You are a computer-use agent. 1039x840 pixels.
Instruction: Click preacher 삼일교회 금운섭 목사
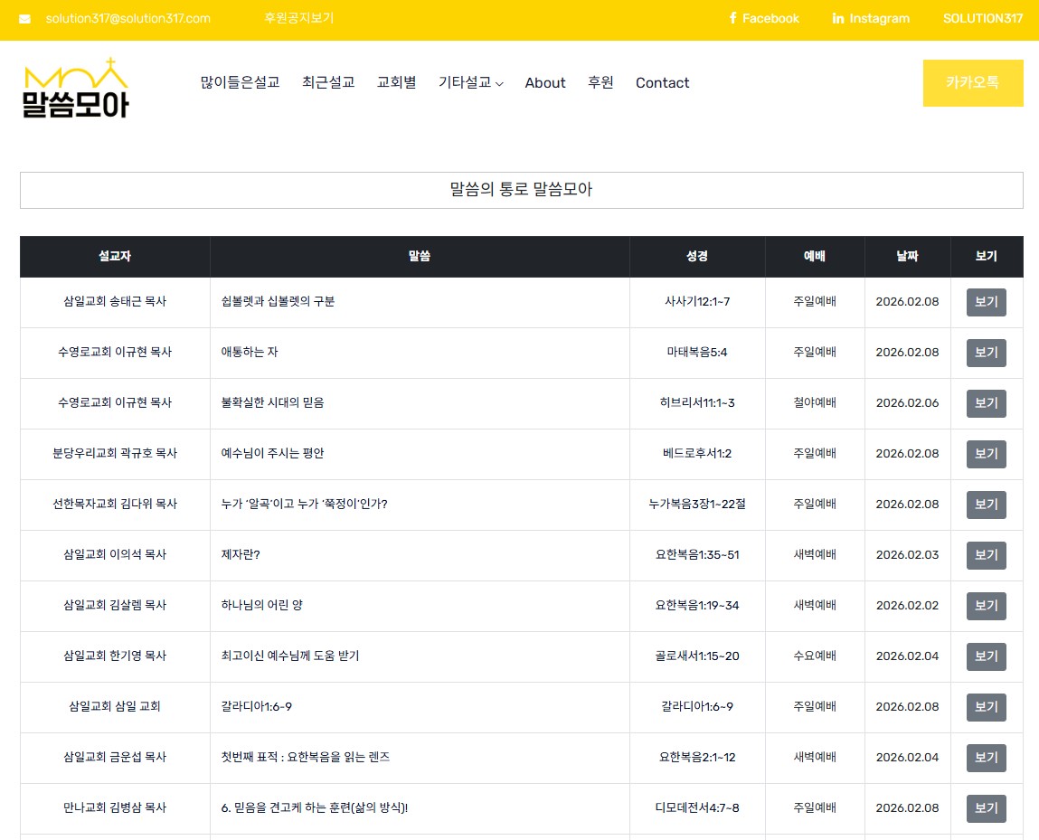coord(115,757)
